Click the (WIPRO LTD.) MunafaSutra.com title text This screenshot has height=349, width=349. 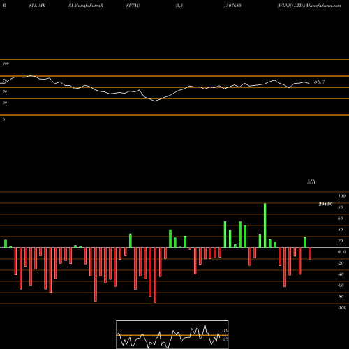point(309,6)
